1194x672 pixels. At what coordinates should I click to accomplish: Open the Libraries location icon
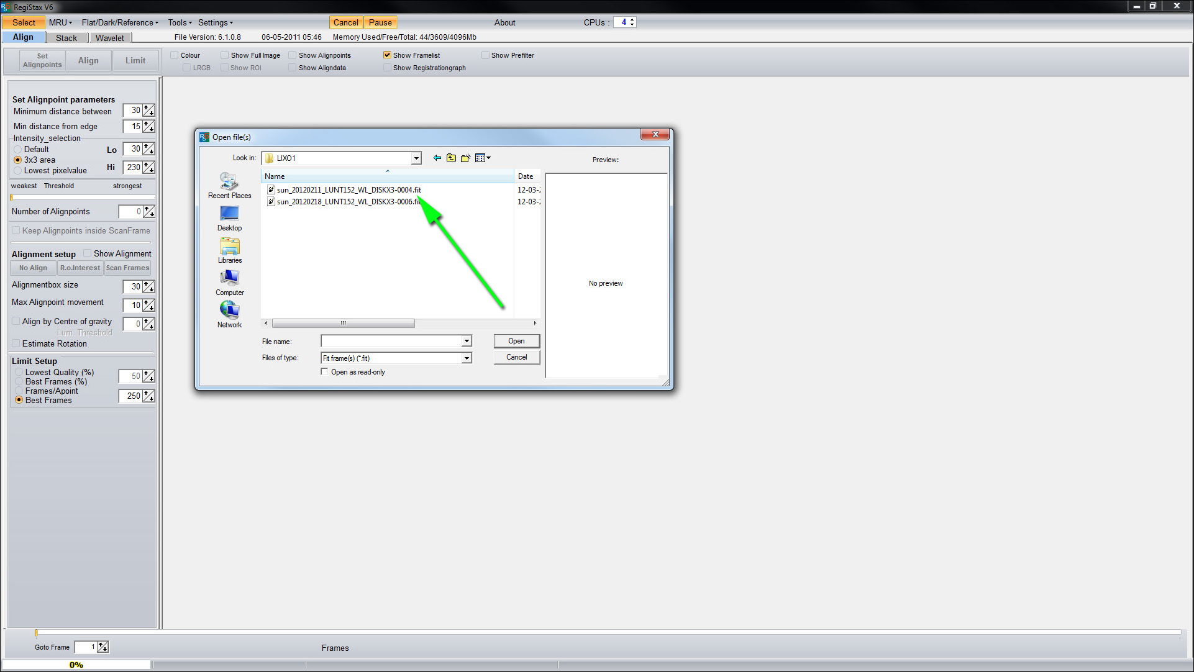tap(229, 250)
